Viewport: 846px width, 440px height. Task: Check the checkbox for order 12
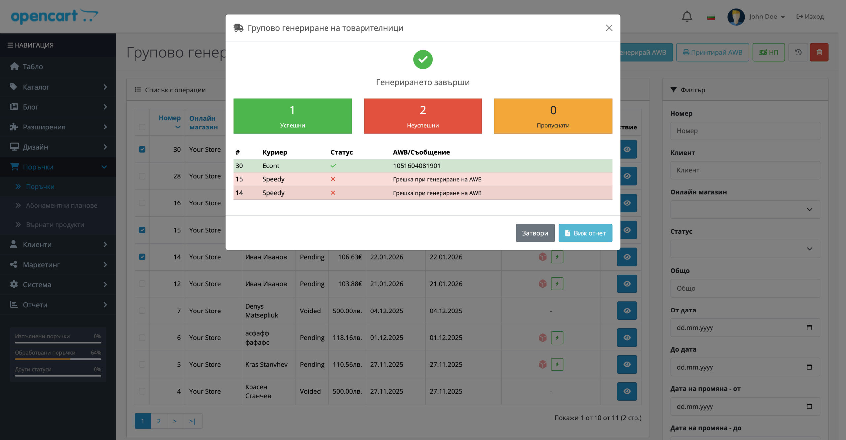click(x=142, y=284)
